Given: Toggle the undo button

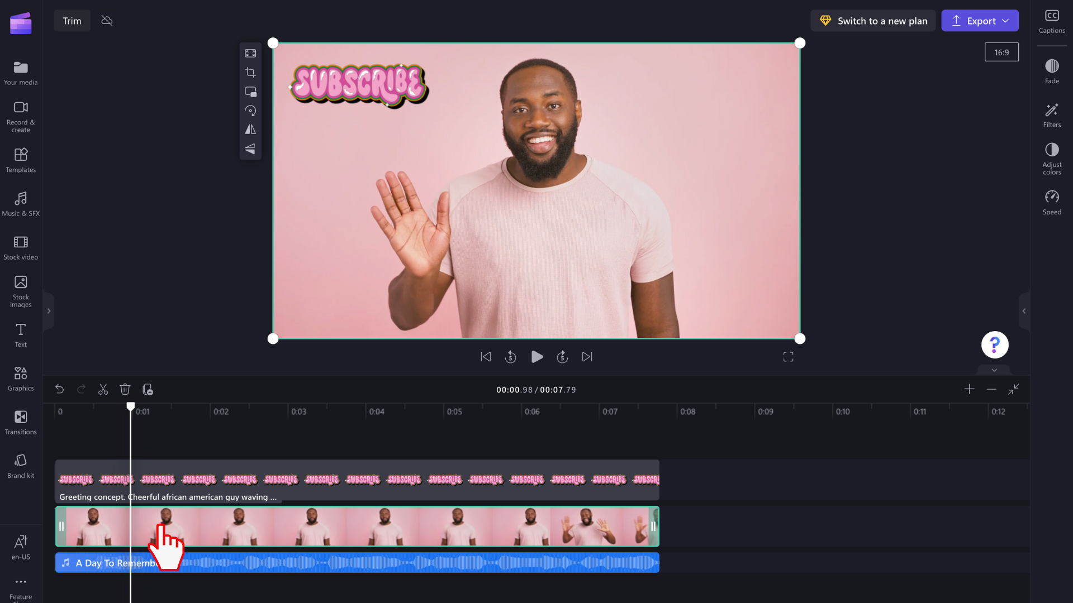Looking at the screenshot, I should [x=60, y=390].
